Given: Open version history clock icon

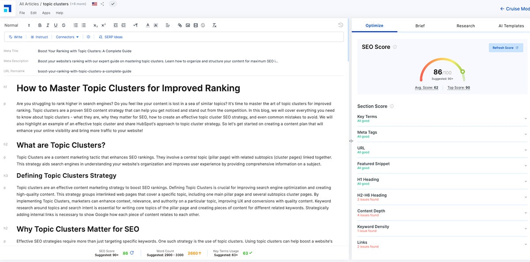Looking at the screenshot, I should point(341,25).
